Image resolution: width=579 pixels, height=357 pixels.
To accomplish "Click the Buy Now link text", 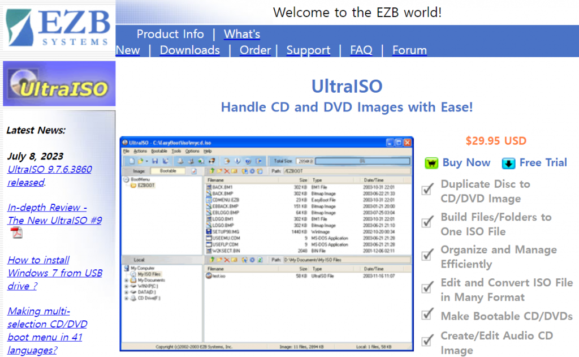I will tap(466, 162).
